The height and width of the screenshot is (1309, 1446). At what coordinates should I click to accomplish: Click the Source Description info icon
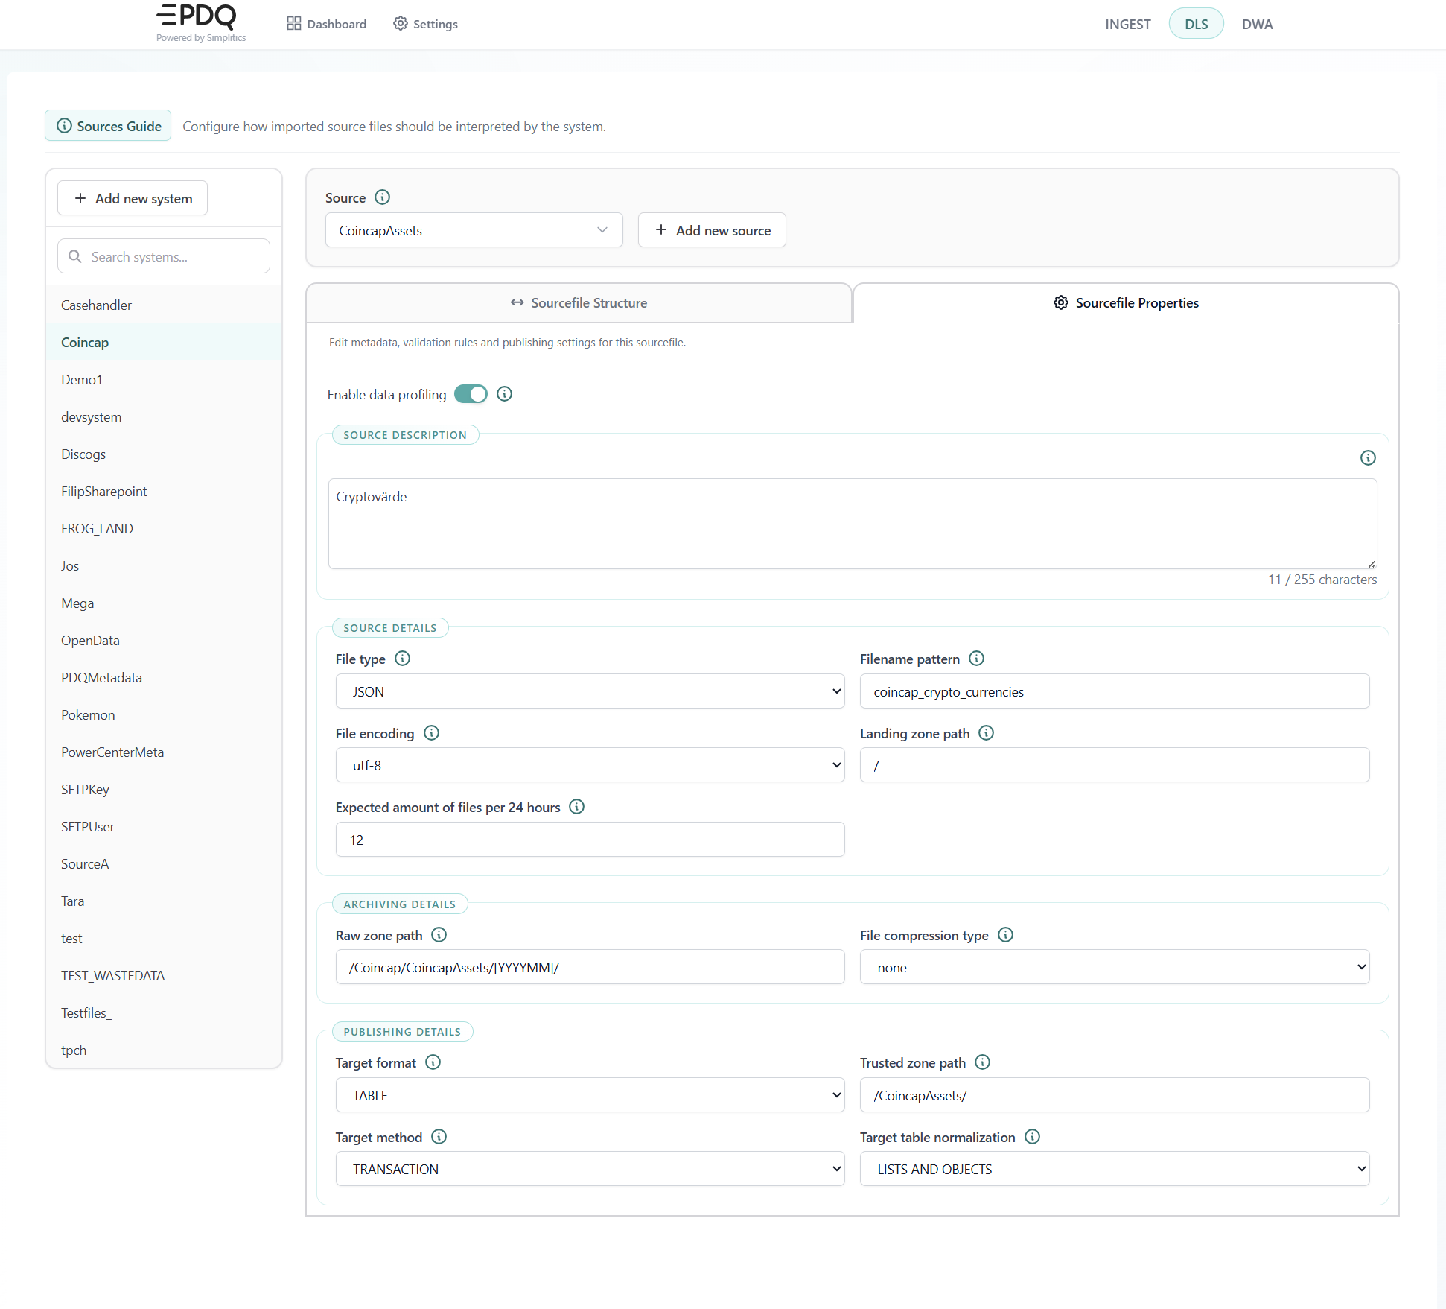(1368, 457)
